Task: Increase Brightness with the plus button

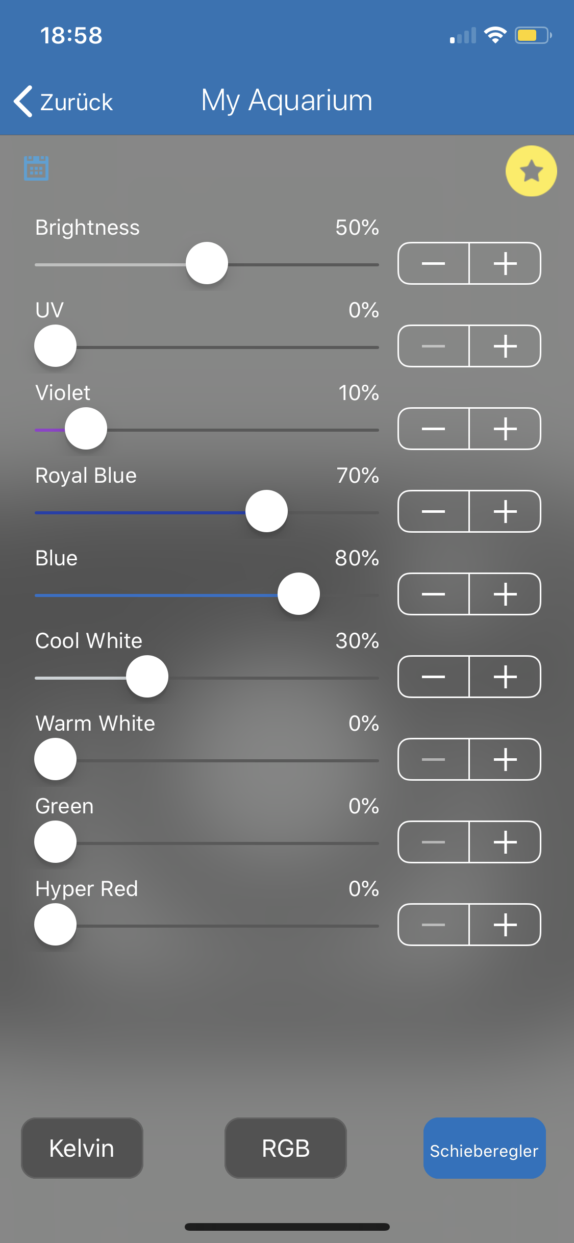Action: click(x=505, y=263)
